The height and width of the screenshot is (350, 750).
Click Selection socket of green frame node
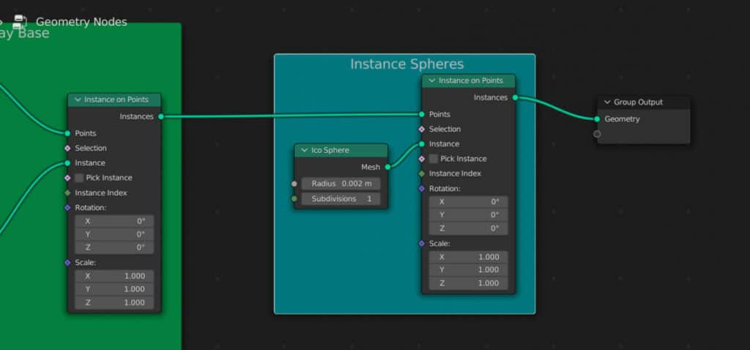click(67, 148)
